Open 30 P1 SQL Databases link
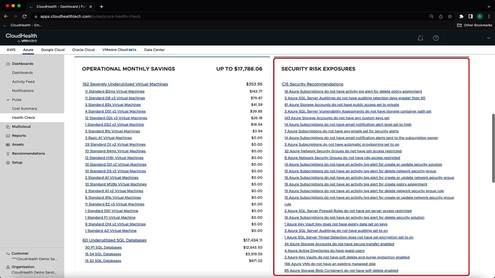The width and height of the screenshot is (495, 278). (x=103, y=247)
